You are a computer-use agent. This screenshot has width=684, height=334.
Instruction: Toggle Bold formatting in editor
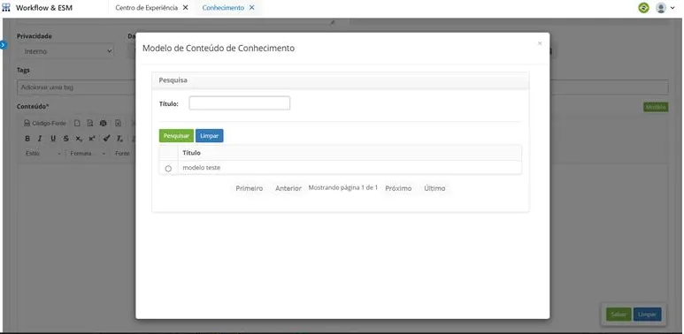click(x=27, y=139)
